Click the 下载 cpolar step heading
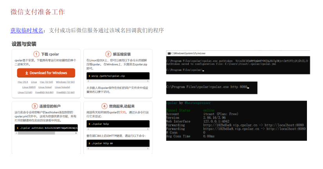This screenshot has width=323, height=169. click(x=50, y=54)
